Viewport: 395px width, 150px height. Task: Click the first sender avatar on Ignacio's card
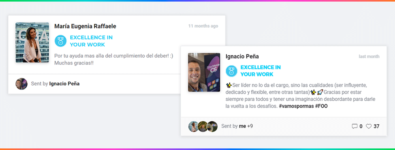194,127
